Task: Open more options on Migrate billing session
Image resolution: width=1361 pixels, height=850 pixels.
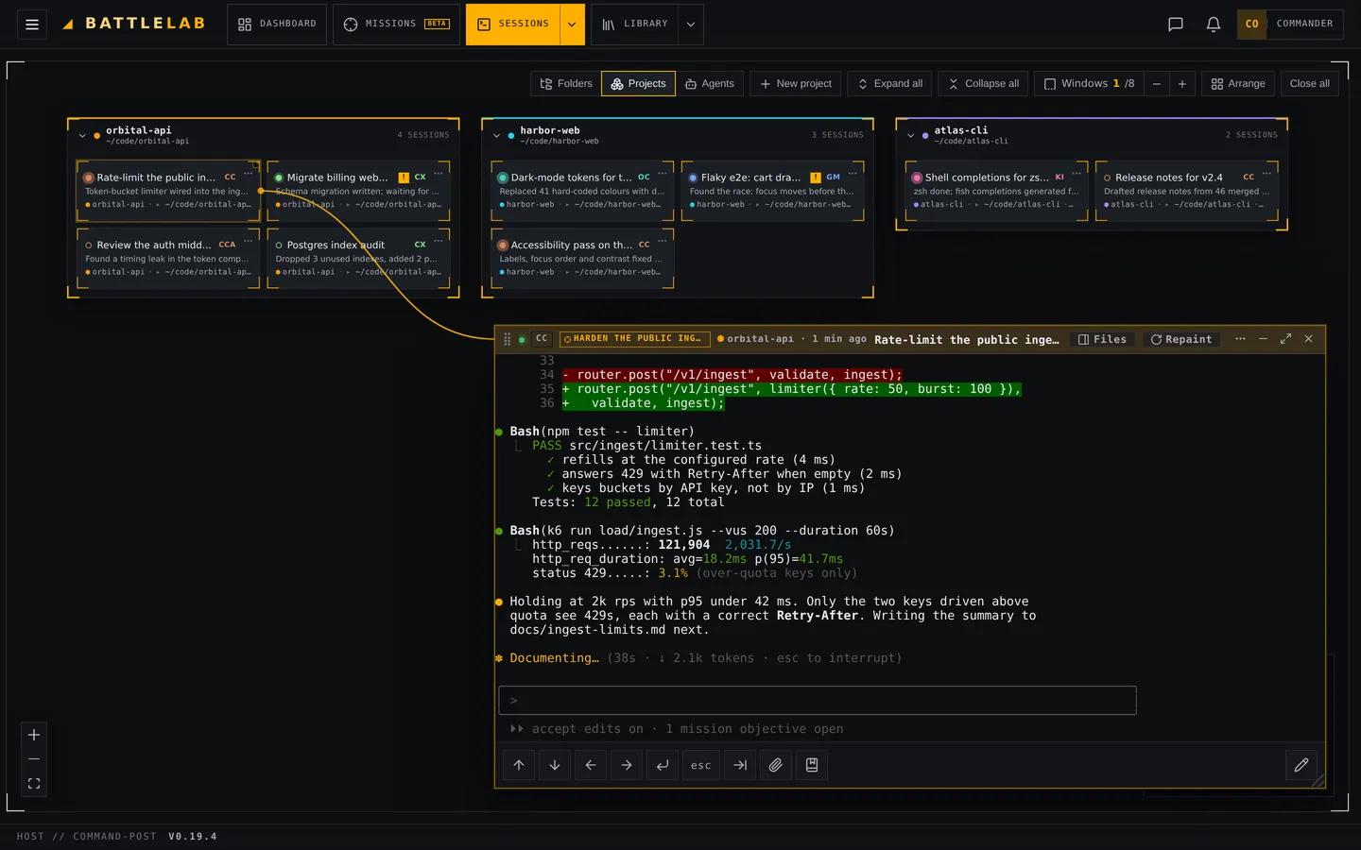Action: tap(439, 174)
